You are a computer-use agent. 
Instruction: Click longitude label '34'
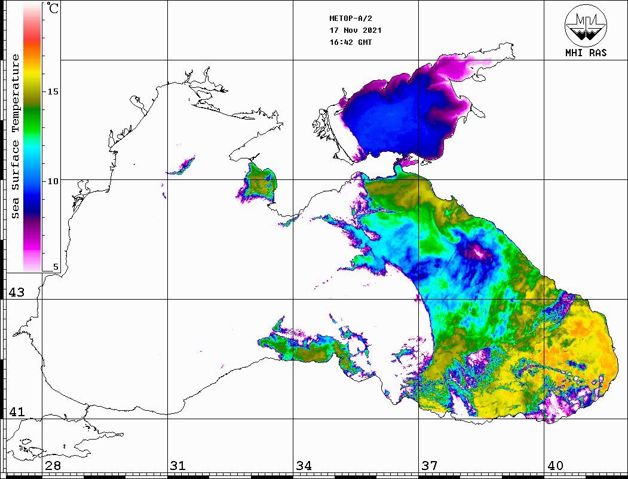304,466
